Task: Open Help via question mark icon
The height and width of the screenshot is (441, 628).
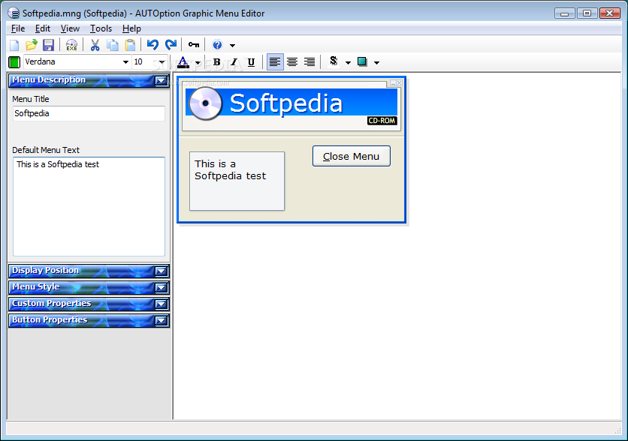Action: point(217,45)
